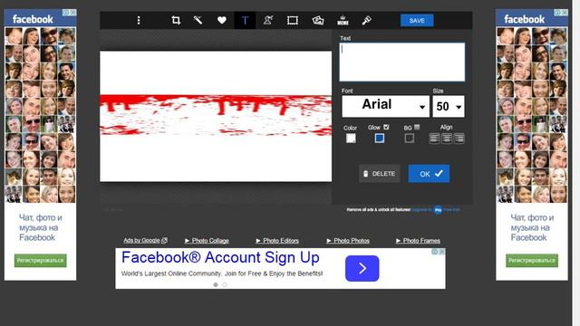Select the paint brush tool
Image resolution: width=580 pixels, height=326 pixels.
(x=366, y=20)
